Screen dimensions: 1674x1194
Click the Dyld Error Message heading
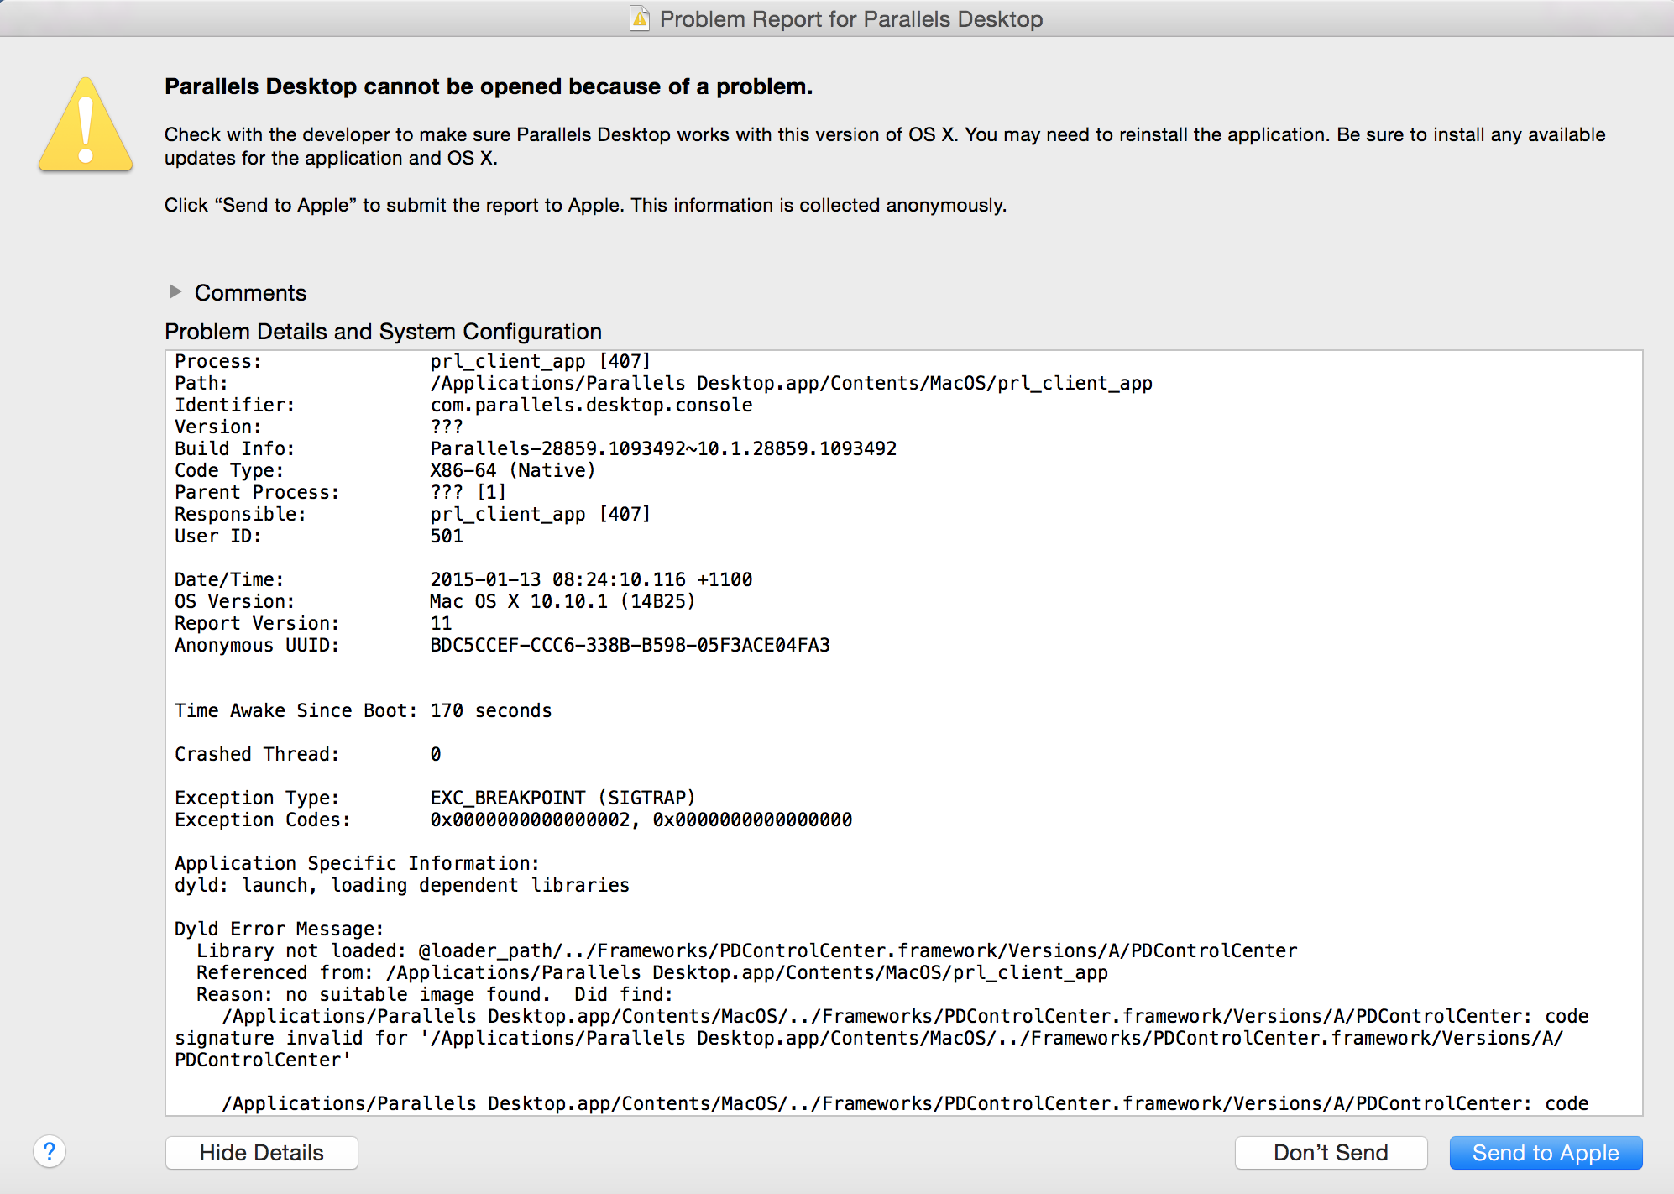(279, 929)
